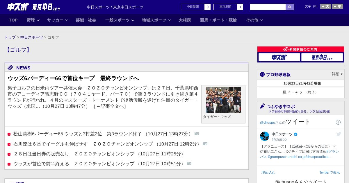Click red bullet icon before ２８日は当日券 article
The width and height of the screenshot is (349, 183).
[9, 154]
